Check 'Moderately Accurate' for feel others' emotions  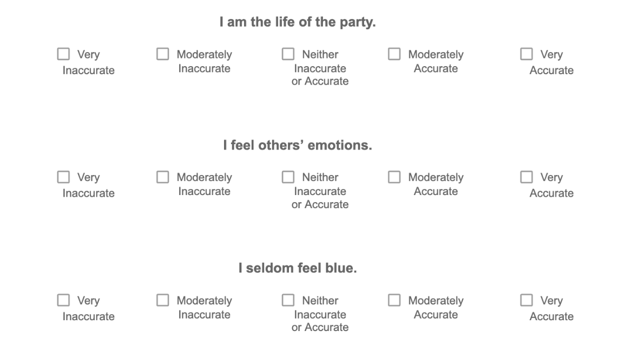tap(394, 177)
